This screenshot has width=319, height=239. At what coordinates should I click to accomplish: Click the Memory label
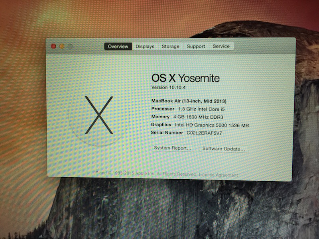click(160, 117)
